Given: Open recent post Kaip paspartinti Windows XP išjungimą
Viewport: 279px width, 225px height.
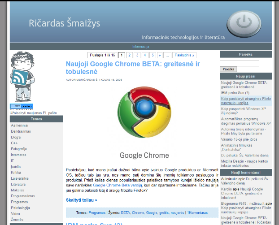Looking at the screenshot, I should [x=243, y=111].
